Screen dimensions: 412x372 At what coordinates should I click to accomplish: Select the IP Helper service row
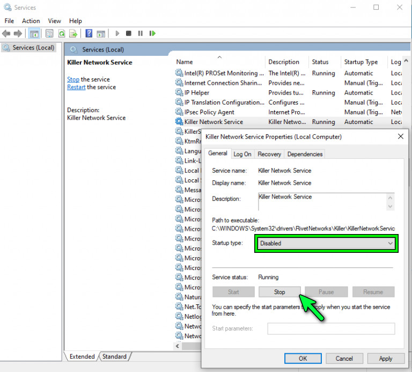pyautogui.click(x=197, y=93)
